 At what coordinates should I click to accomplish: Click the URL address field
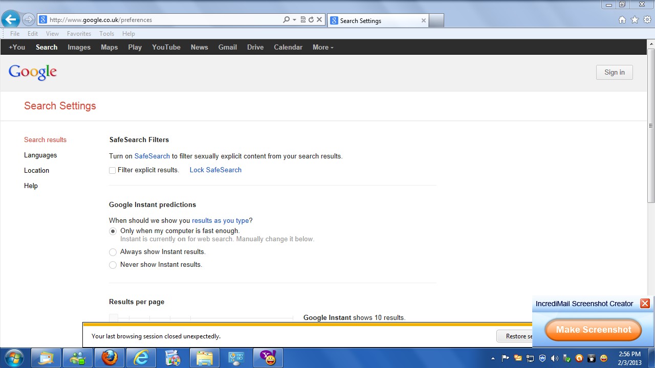pos(165,20)
